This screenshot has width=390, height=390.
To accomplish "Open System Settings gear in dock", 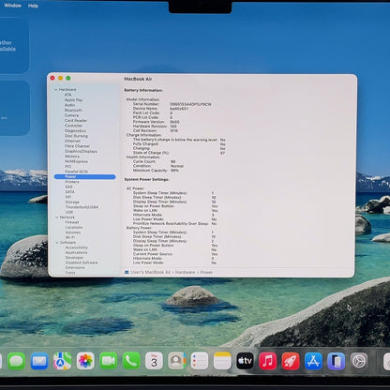I will tap(359, 361).
